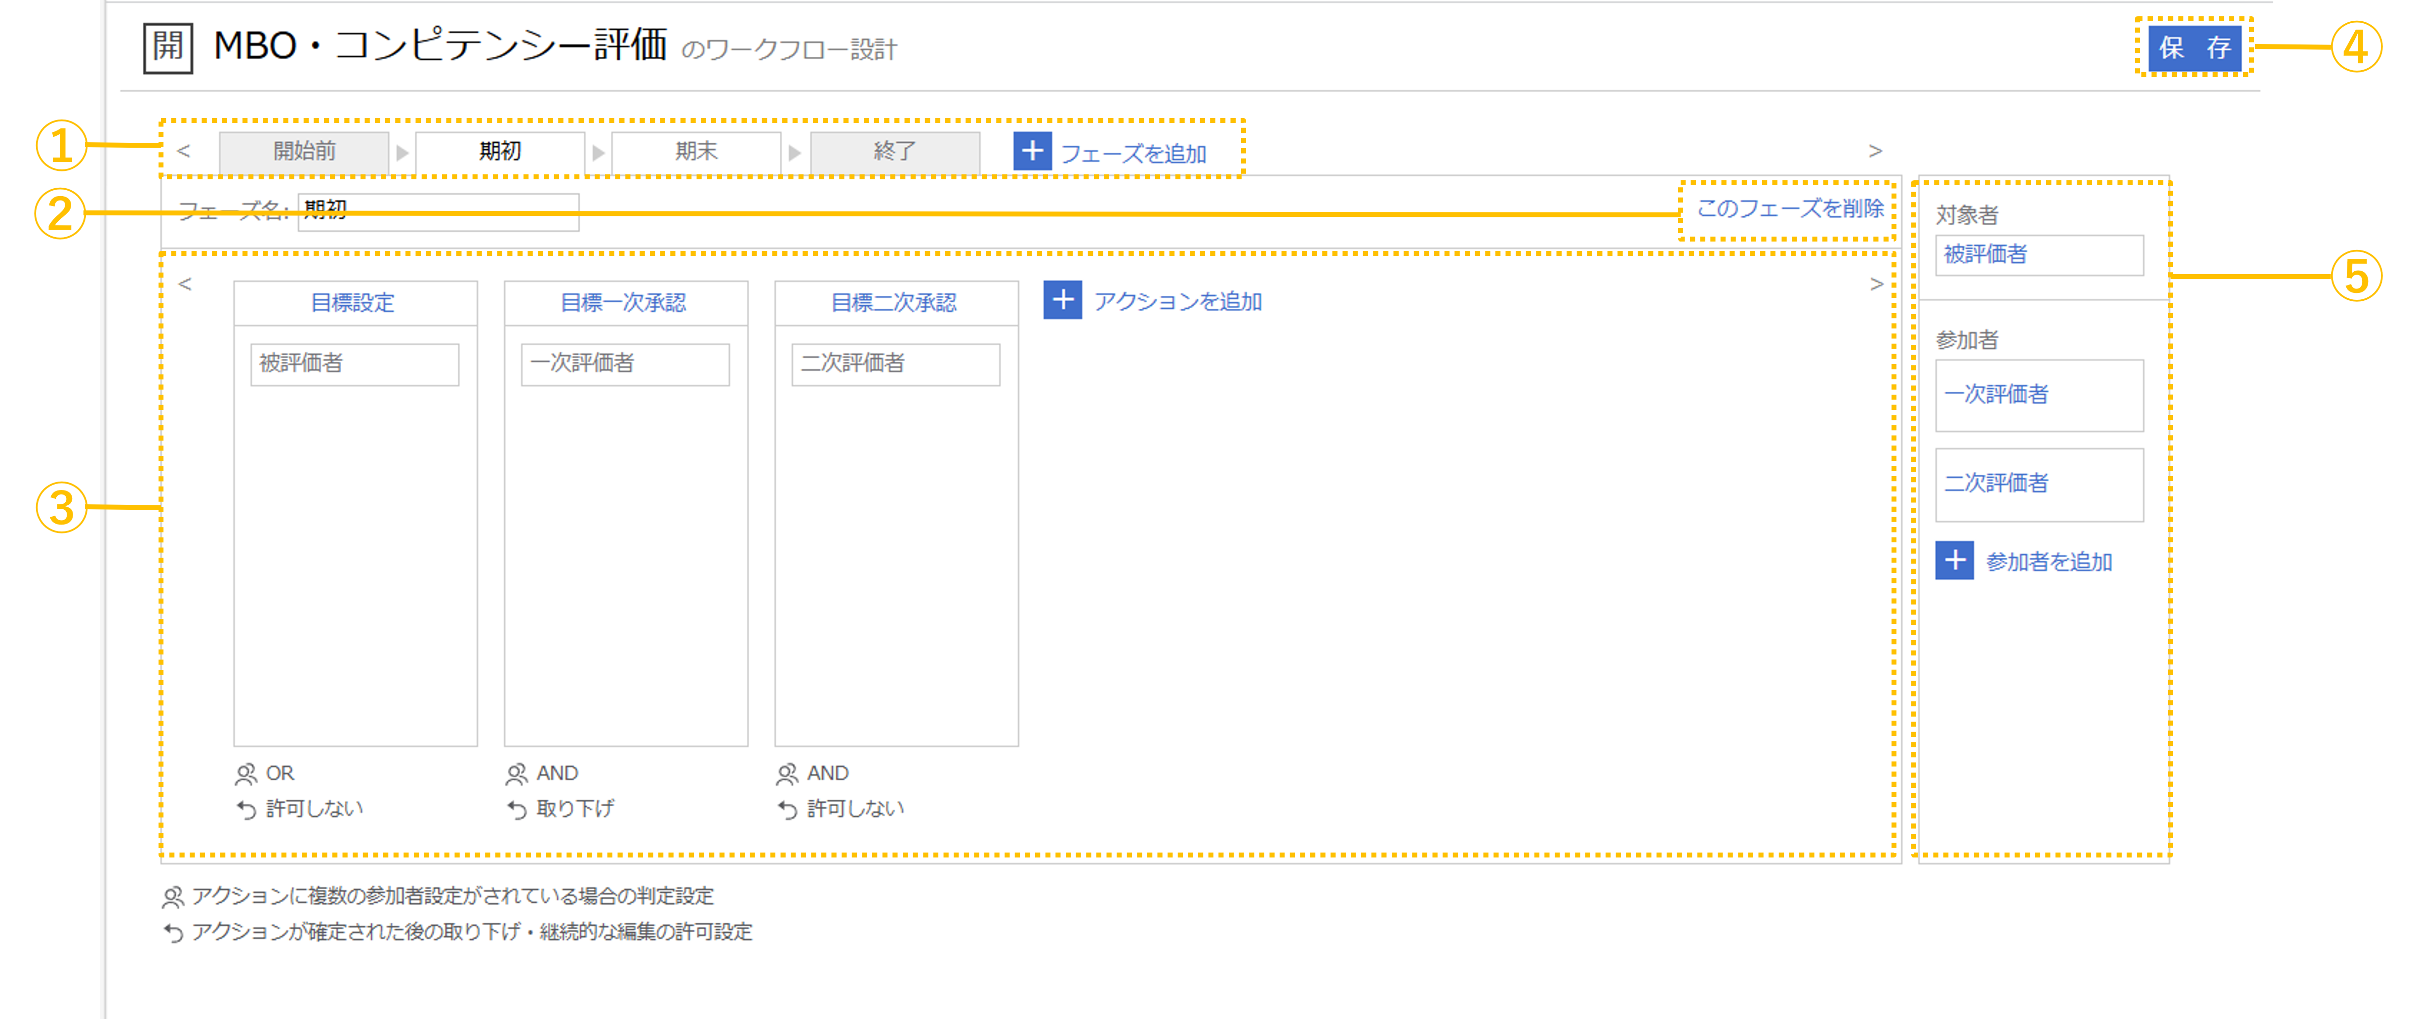The image size is (2417, 1019).
Task: Click the plus icon for 参加者を追加
Action: tap(1954, 560)
